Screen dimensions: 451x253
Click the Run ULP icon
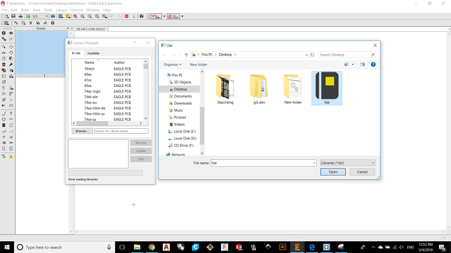(68, 16)
